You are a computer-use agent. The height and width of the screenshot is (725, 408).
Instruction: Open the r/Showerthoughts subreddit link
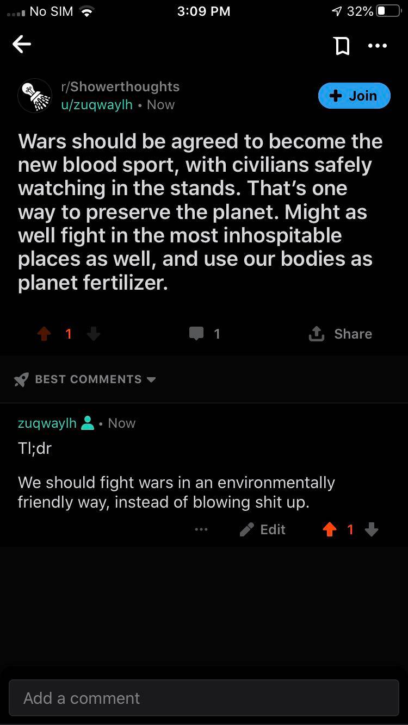click(120, 86)
